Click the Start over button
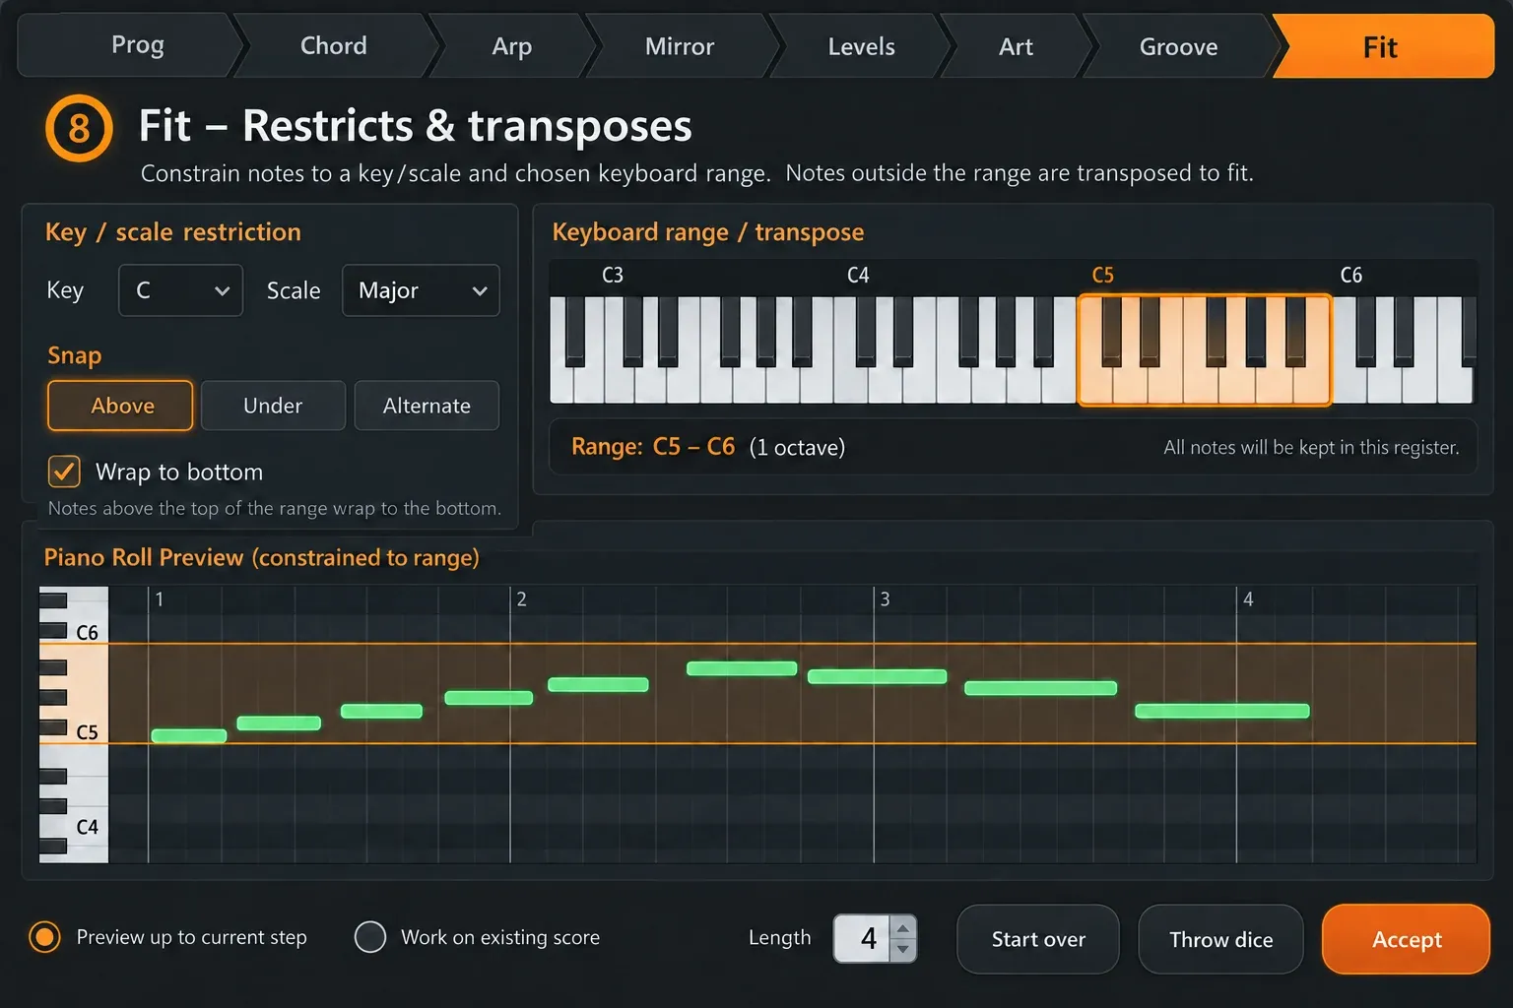 pyautogui.click(x=1038, y=939)
